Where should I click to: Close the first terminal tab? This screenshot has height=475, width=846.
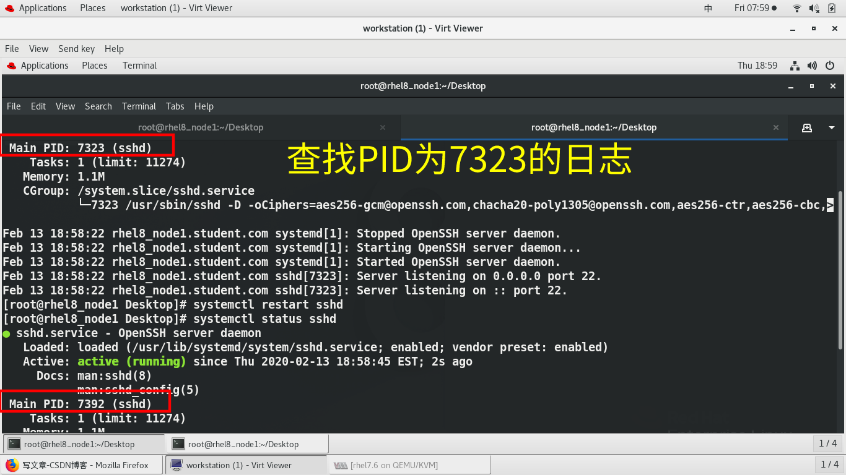coord(383,127)
